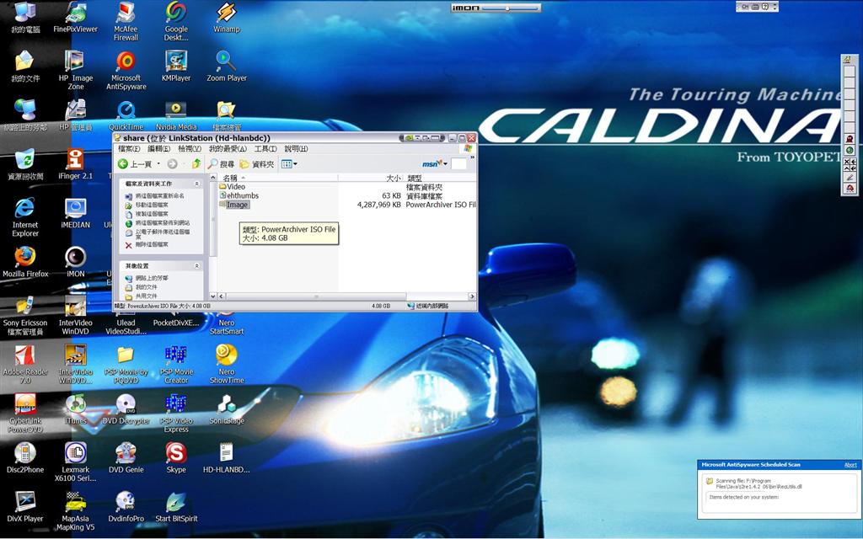863x539 pixels.
Task: Select the PSP Movie Creator icon
Action: click(176, 365)
